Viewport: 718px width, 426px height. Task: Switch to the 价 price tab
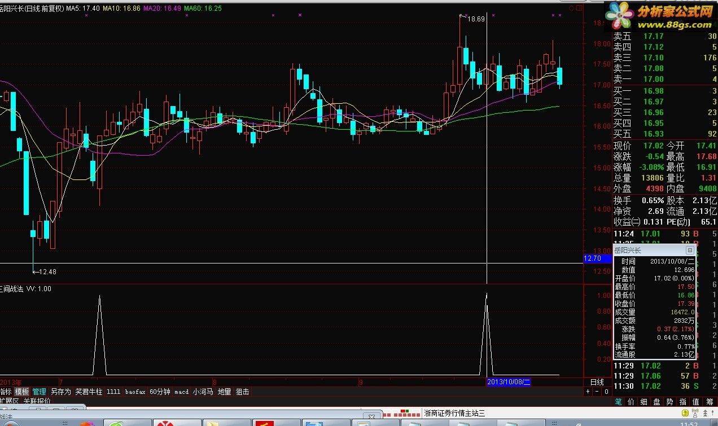[631, 401]
